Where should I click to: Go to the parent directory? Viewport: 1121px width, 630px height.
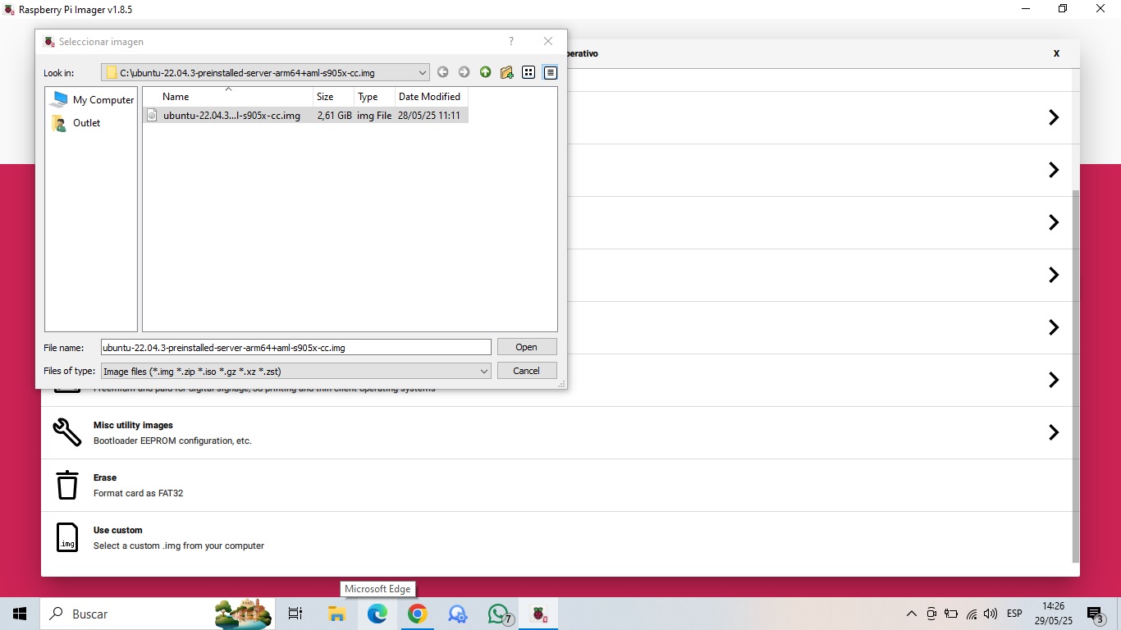[485, 72]
